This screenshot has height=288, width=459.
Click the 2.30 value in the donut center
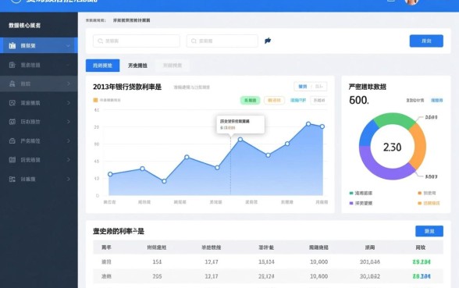click(x=392, y=147)
